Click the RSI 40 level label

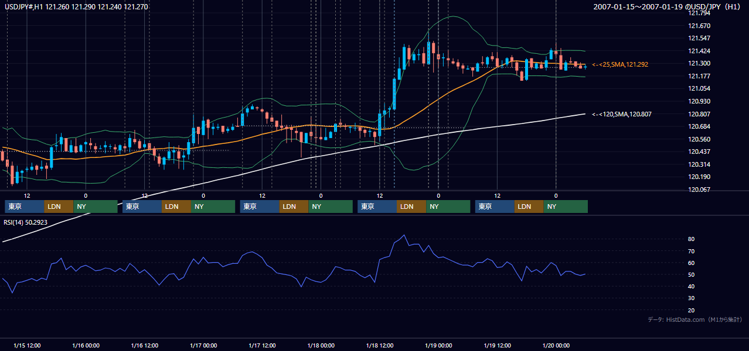click(x=691, y=286)
